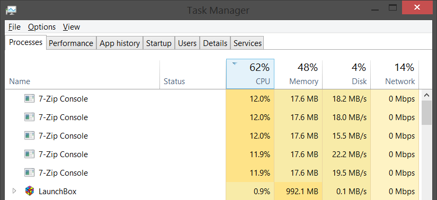The width and height of the screenshot is (437, 200).
Task: Click the 7-Zip Console icon with 19.5 MB/s disk
Action: click(x=29, y=172)
